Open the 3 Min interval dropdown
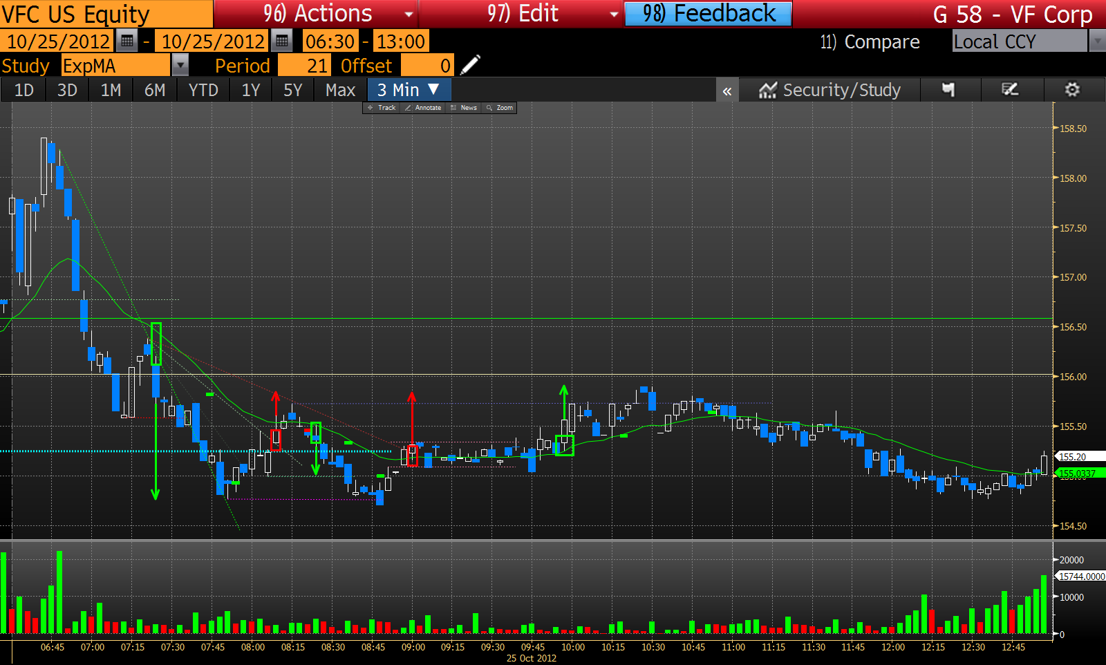The image size is (1106, 665). [409, 90]
